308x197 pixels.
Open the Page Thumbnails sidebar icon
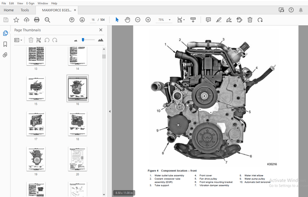pyautogui.click(x=5, y=33)
